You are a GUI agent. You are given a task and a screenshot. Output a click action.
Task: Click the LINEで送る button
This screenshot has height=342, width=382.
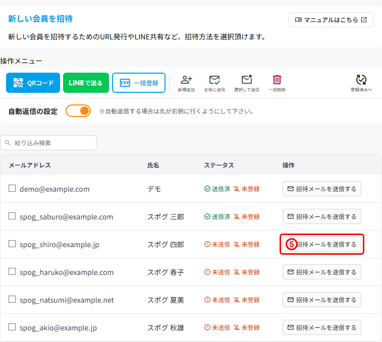click(x=86, y=83)
